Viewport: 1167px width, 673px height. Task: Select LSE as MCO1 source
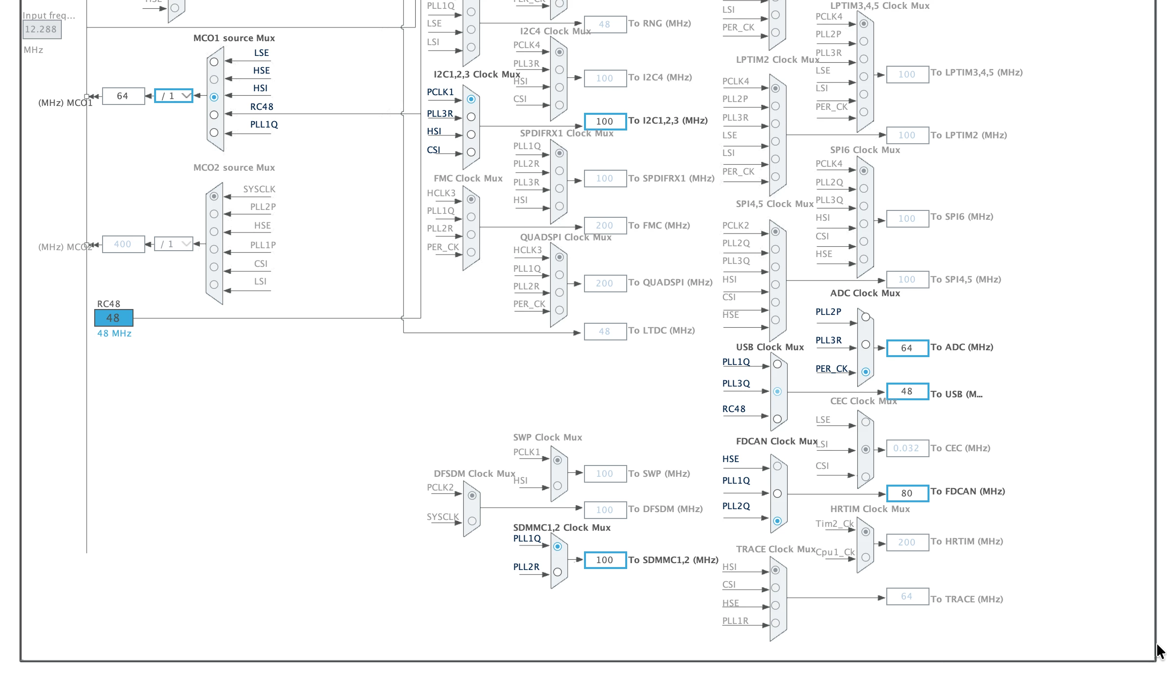tap(214, 62)
